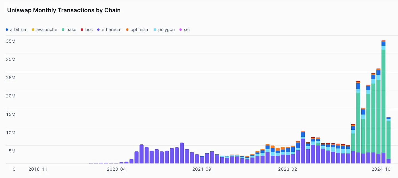Toggle the arbitrum legend entry
398x178 pixels.
point(16,29)
